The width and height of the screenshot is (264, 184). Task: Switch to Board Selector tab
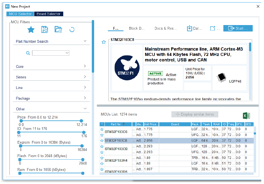(49, 14)
